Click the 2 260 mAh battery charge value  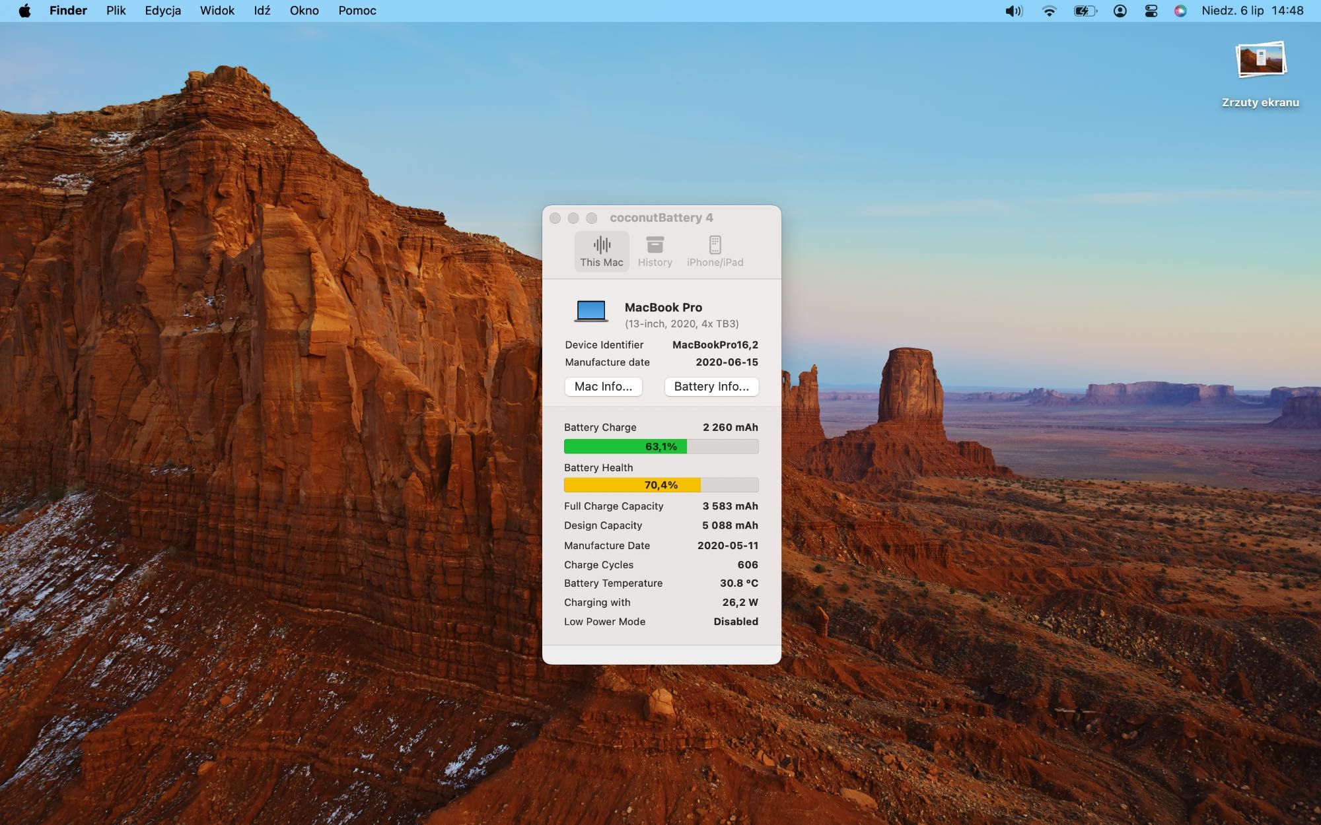(731, 428)
